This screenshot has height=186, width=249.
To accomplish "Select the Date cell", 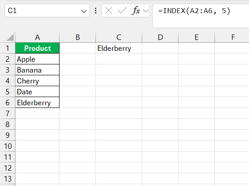I will (37, 92).
